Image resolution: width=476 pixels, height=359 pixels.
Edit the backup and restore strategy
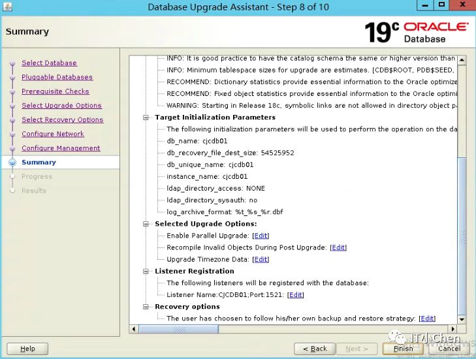click(x=427, y=319)
